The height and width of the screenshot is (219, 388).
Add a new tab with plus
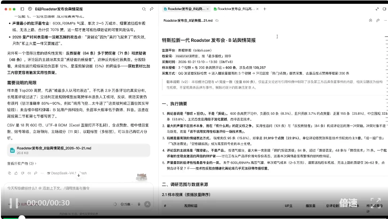click(x=265, y=9)
